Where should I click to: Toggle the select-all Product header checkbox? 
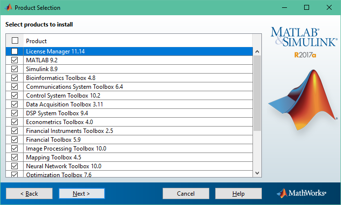tap(15, 41)
